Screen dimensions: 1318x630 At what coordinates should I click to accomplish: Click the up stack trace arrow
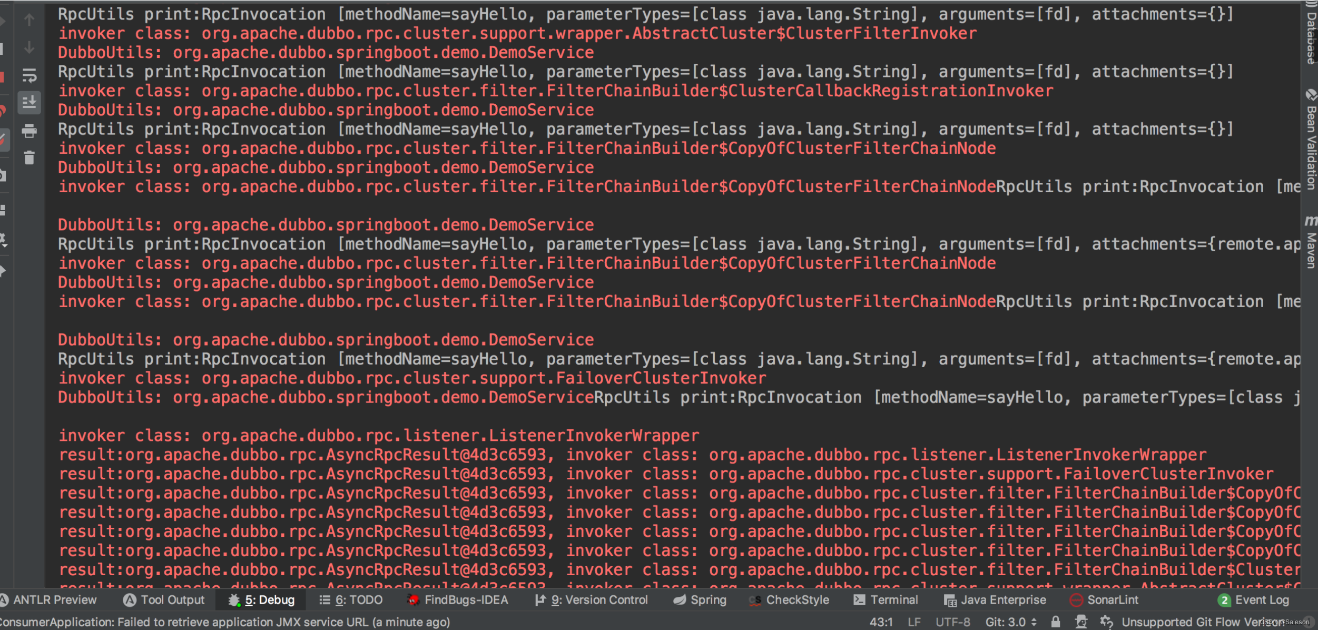(x=29, y=20)
